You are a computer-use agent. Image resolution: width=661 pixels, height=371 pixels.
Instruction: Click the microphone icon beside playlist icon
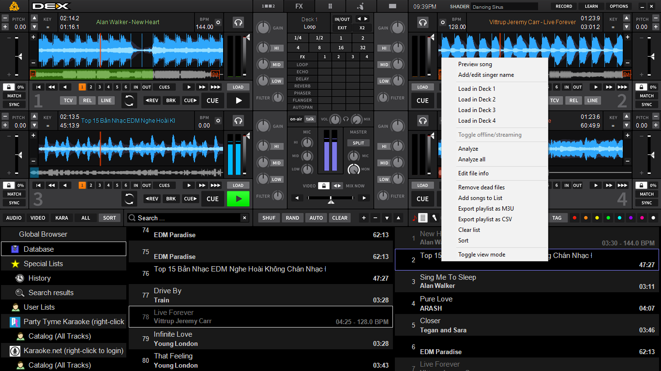(x=434, y=218)
